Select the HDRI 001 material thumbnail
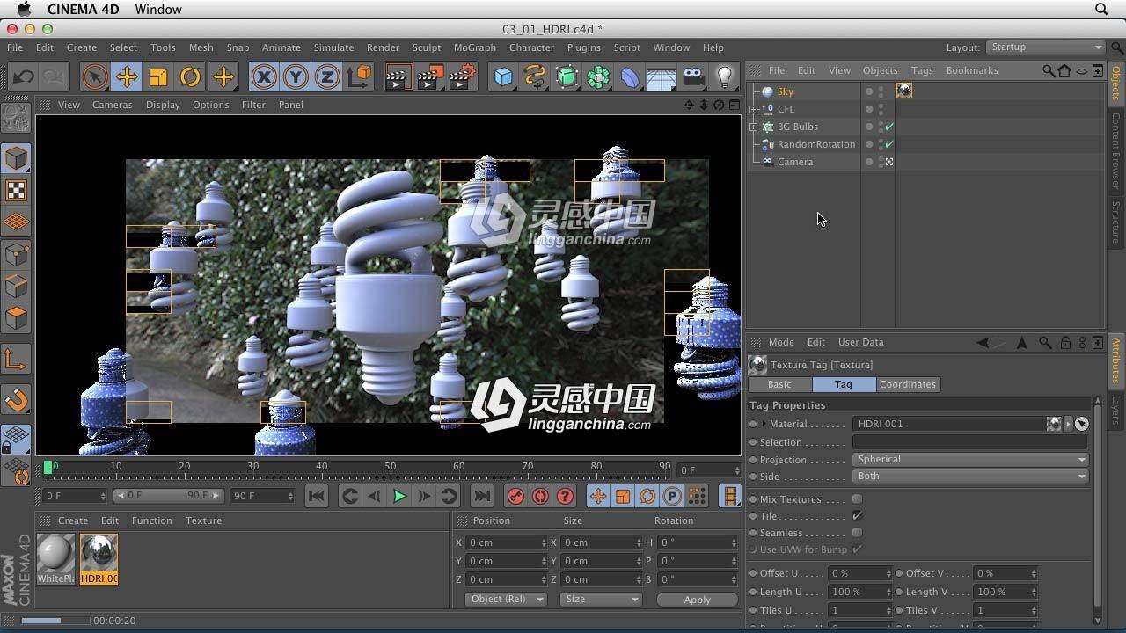Screen dimensions: 1126x633 point(99,558)
